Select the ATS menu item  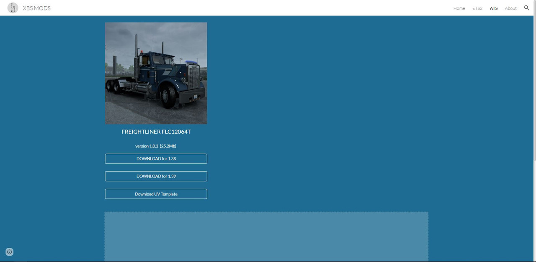(x=494, y=8)
